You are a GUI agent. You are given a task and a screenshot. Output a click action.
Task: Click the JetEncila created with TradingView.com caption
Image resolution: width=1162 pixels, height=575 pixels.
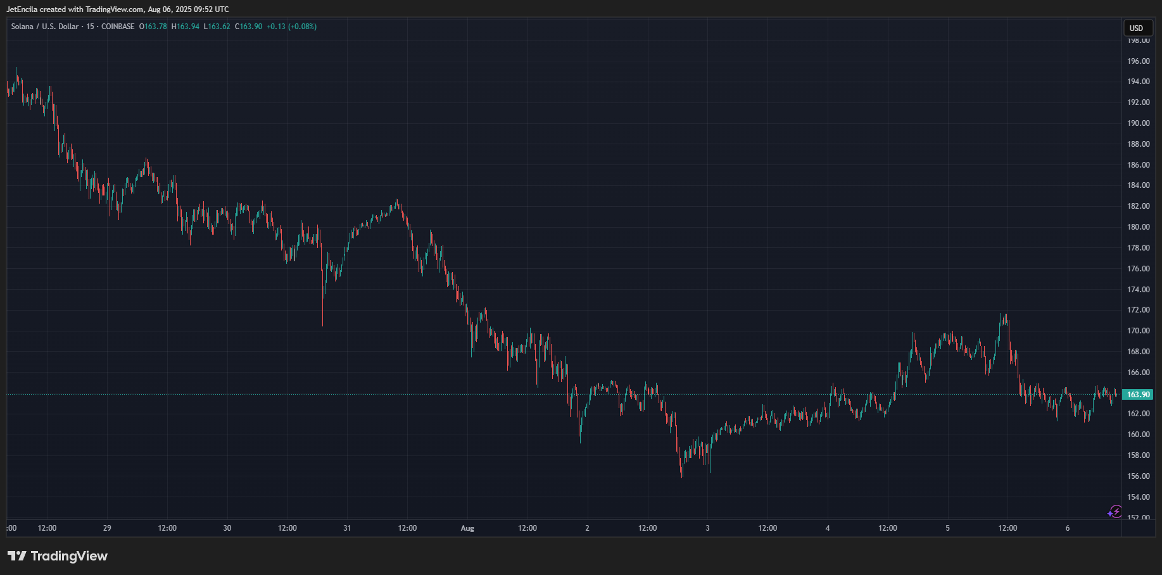(118, 9)
